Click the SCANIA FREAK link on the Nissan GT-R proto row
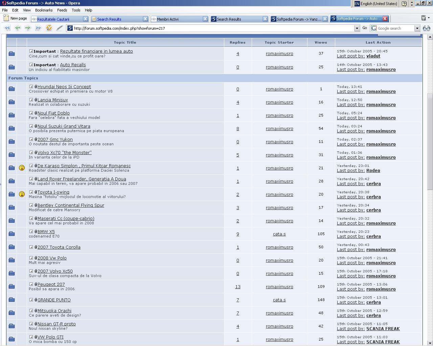The width and height of the screenshot is (433, 346). tap(383, 329)
